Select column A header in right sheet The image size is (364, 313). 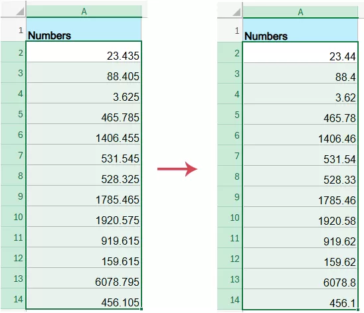pyautogui.click(x=300, y=12)
